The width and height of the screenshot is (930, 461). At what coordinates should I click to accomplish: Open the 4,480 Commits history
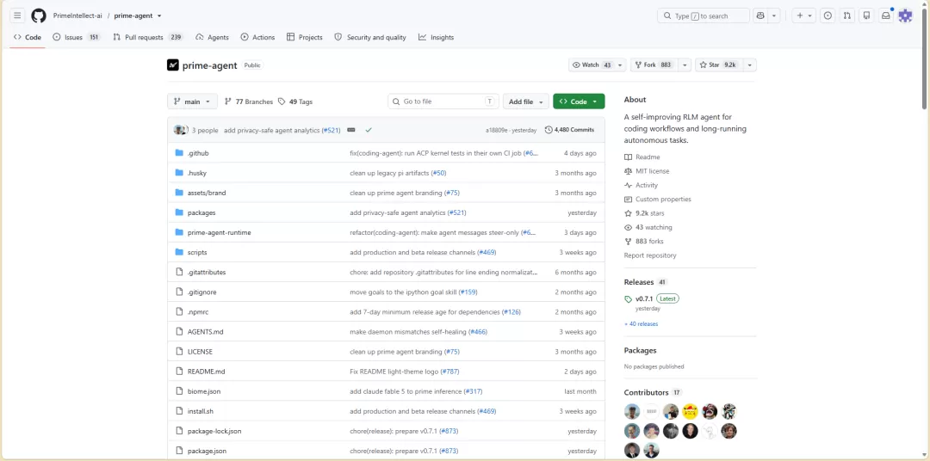569,130
